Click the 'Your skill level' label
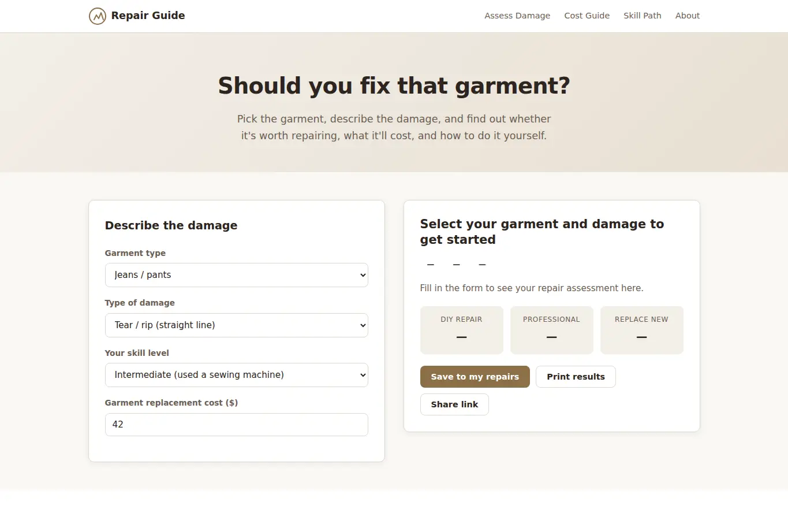The width and height of the screenshot is (788, 520). click(137, 353)
